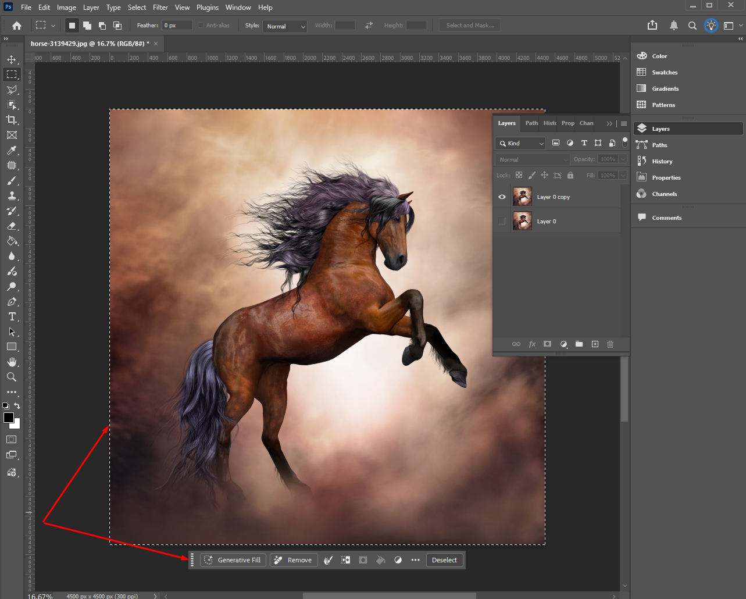
Task: Open the Style dropdown in the options bar
Action: click(x=284, y=26)
